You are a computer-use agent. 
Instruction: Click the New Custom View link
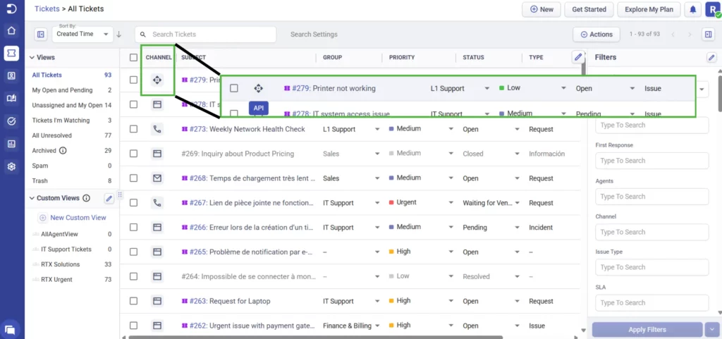point(78,218)
